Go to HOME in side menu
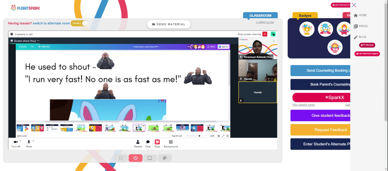388x171 pixels. 360,15
